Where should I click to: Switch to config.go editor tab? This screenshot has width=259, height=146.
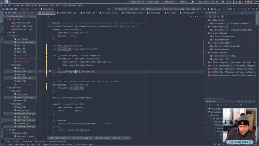coord(154,13)
